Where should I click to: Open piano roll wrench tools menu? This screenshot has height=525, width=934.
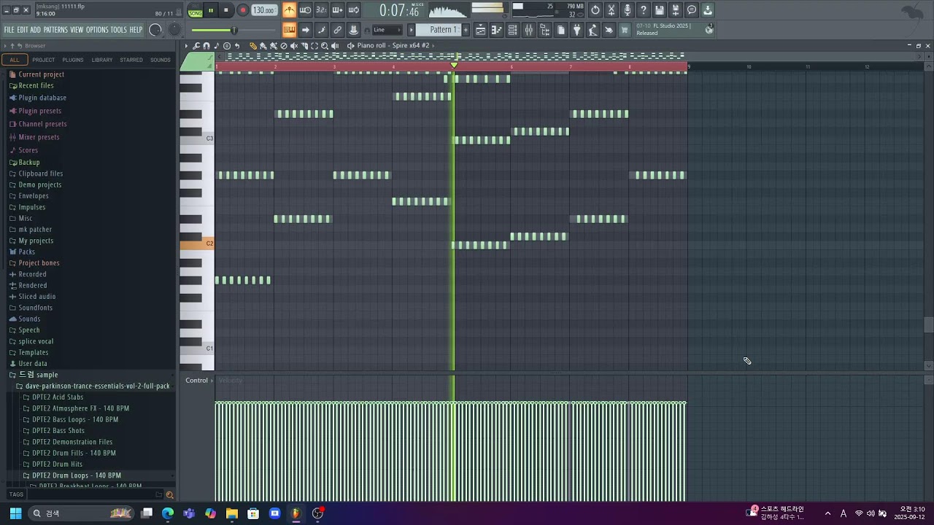point(196,46)
